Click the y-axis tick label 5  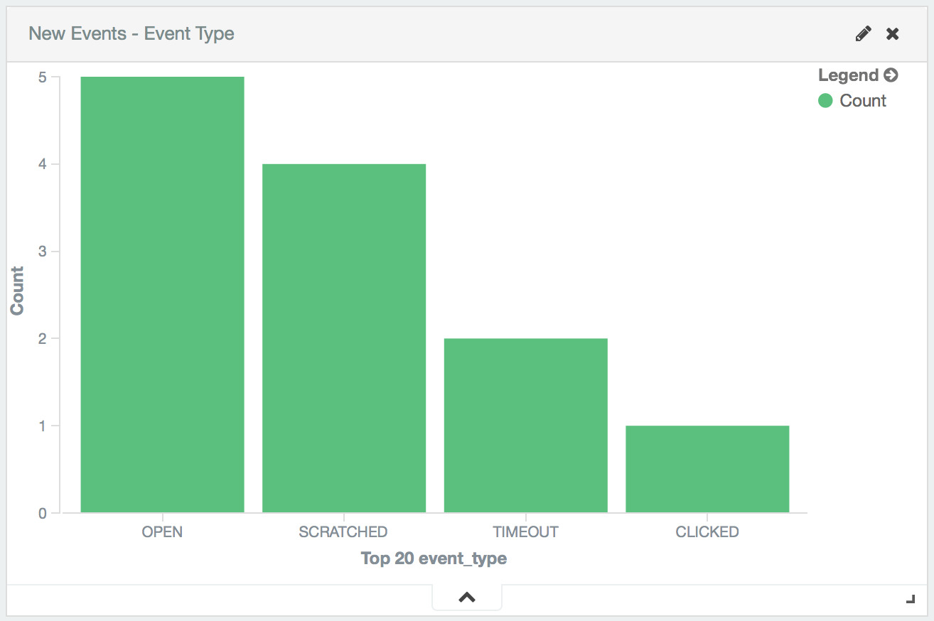coord(43,77)
